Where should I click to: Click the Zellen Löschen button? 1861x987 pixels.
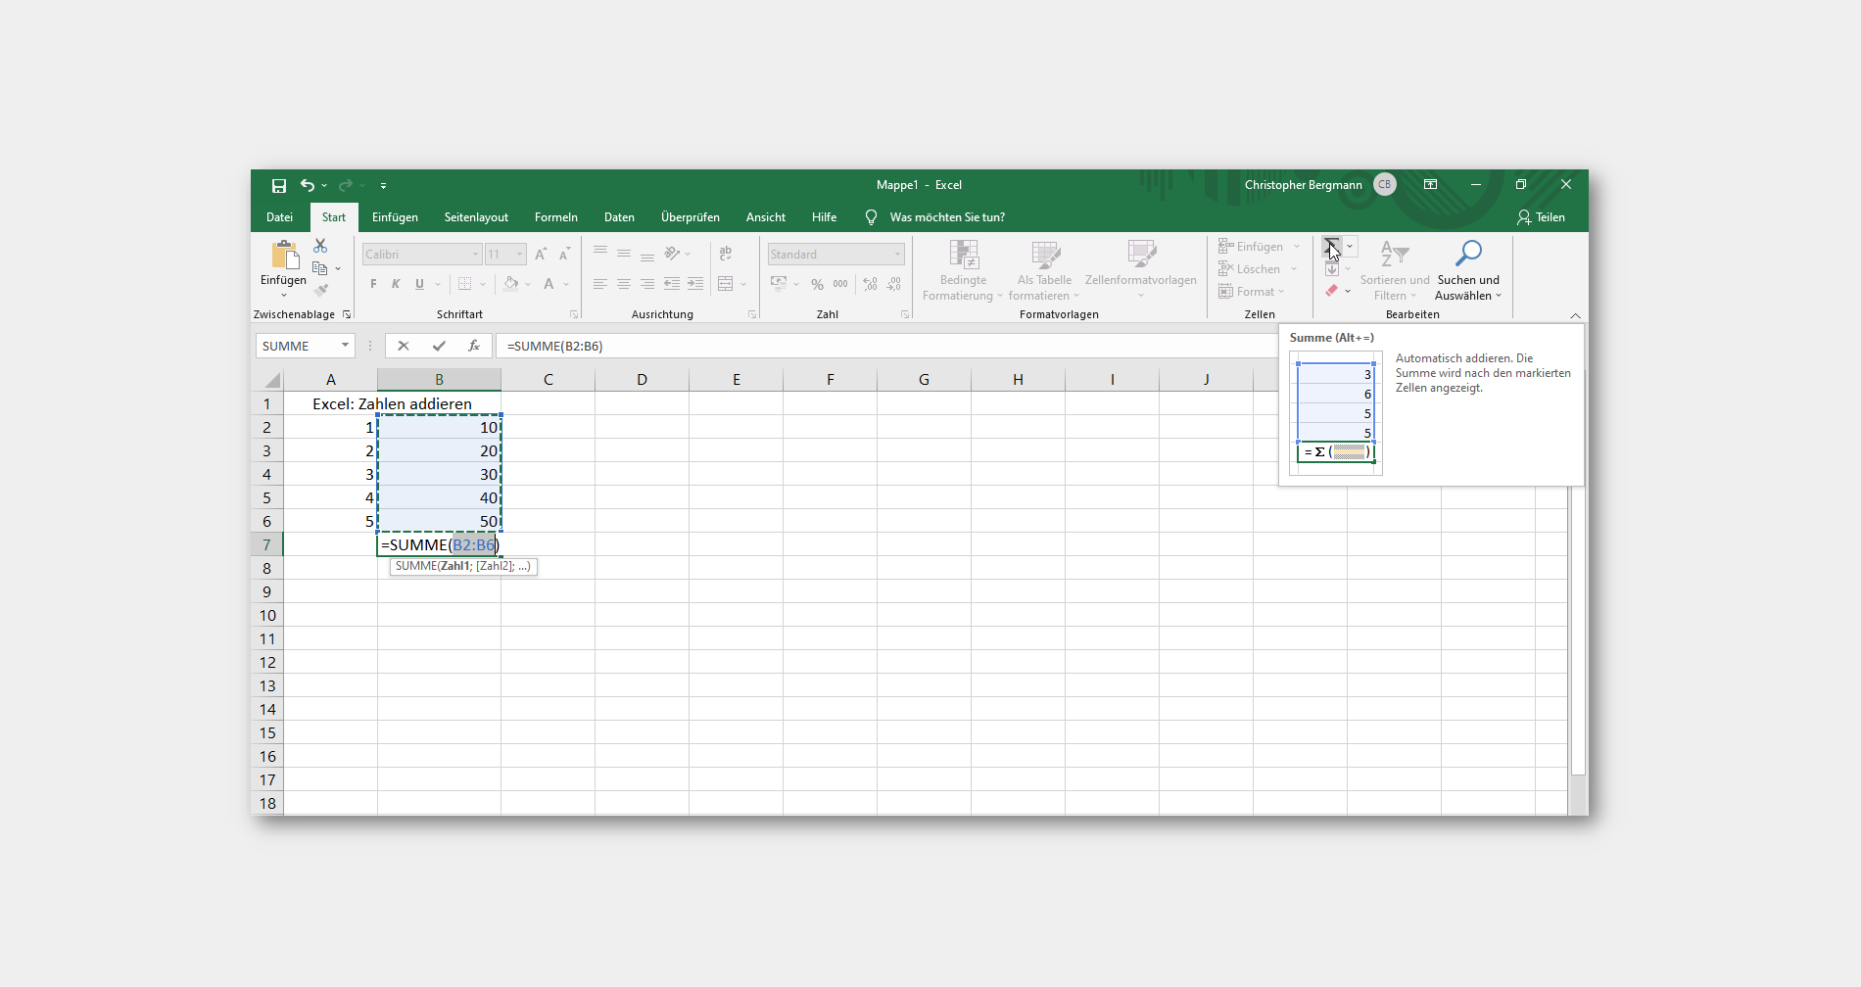pyautogui.click(x=1258, y=269)
